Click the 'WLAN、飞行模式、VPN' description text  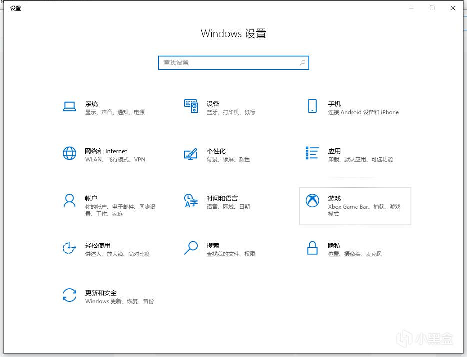115,160
